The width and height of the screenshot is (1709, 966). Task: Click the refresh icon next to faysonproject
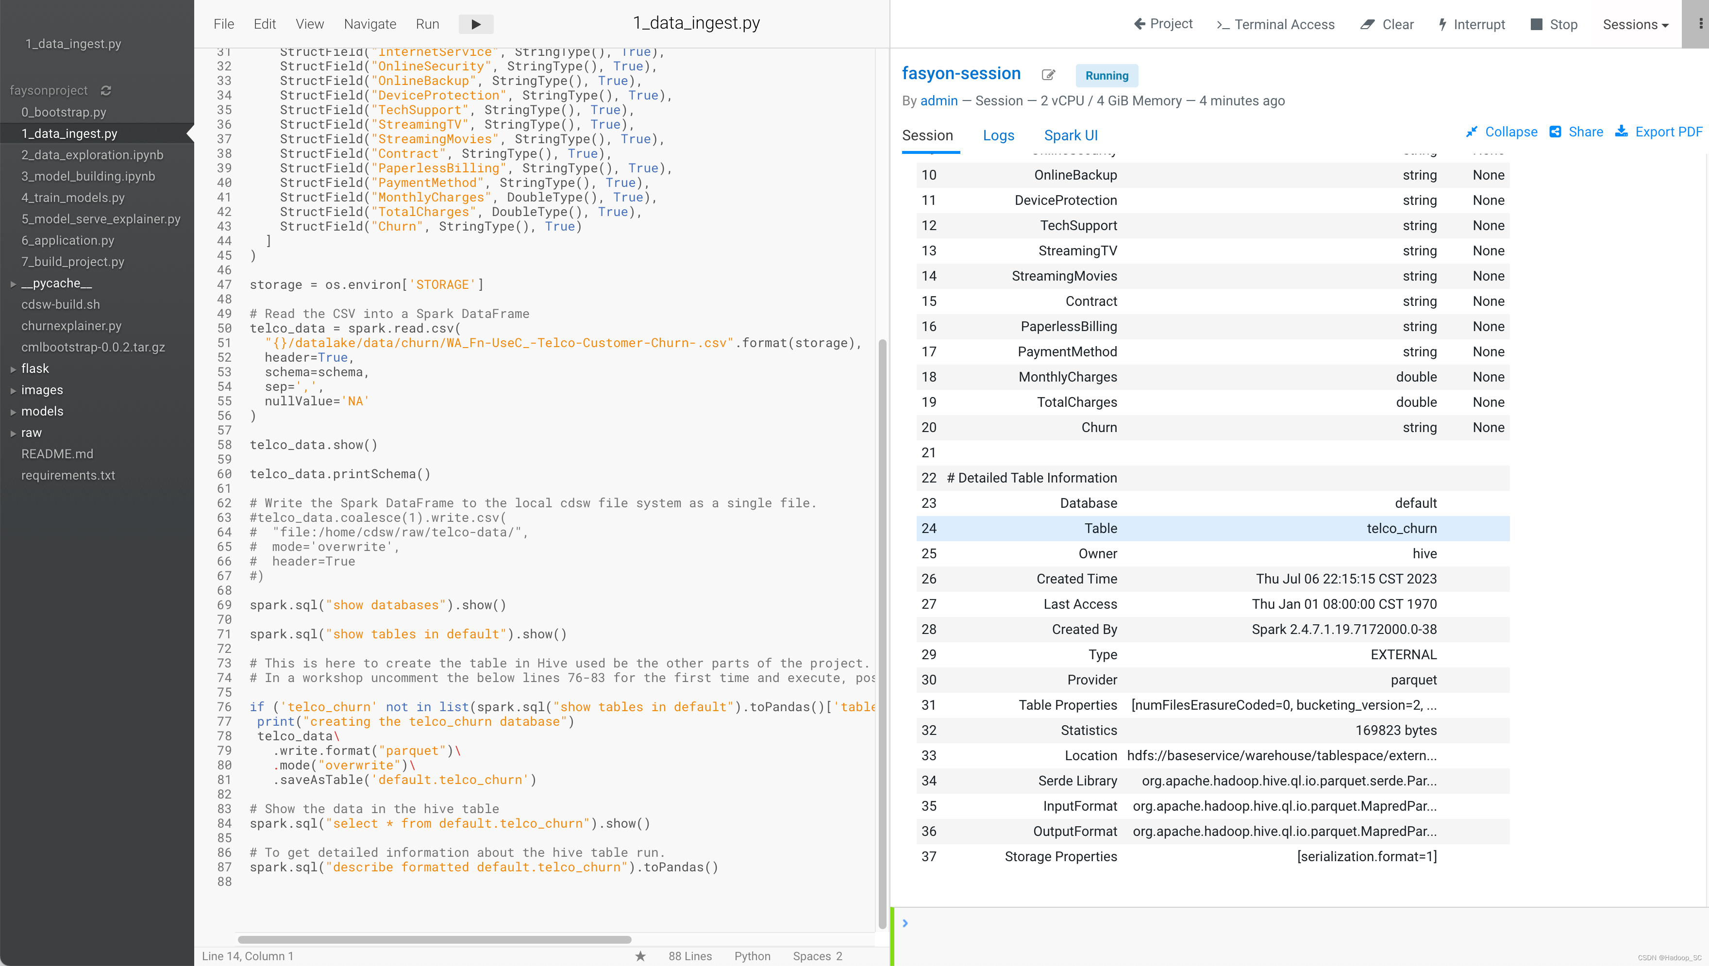click(106, 90)
